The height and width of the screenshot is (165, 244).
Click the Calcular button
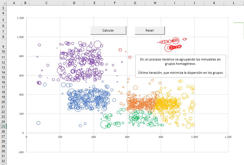pyautogui.click(x=108, y=30)
